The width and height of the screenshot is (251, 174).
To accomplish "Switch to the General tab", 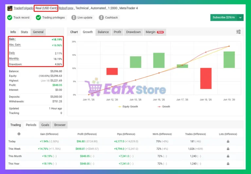I will [x=38, y=32].
